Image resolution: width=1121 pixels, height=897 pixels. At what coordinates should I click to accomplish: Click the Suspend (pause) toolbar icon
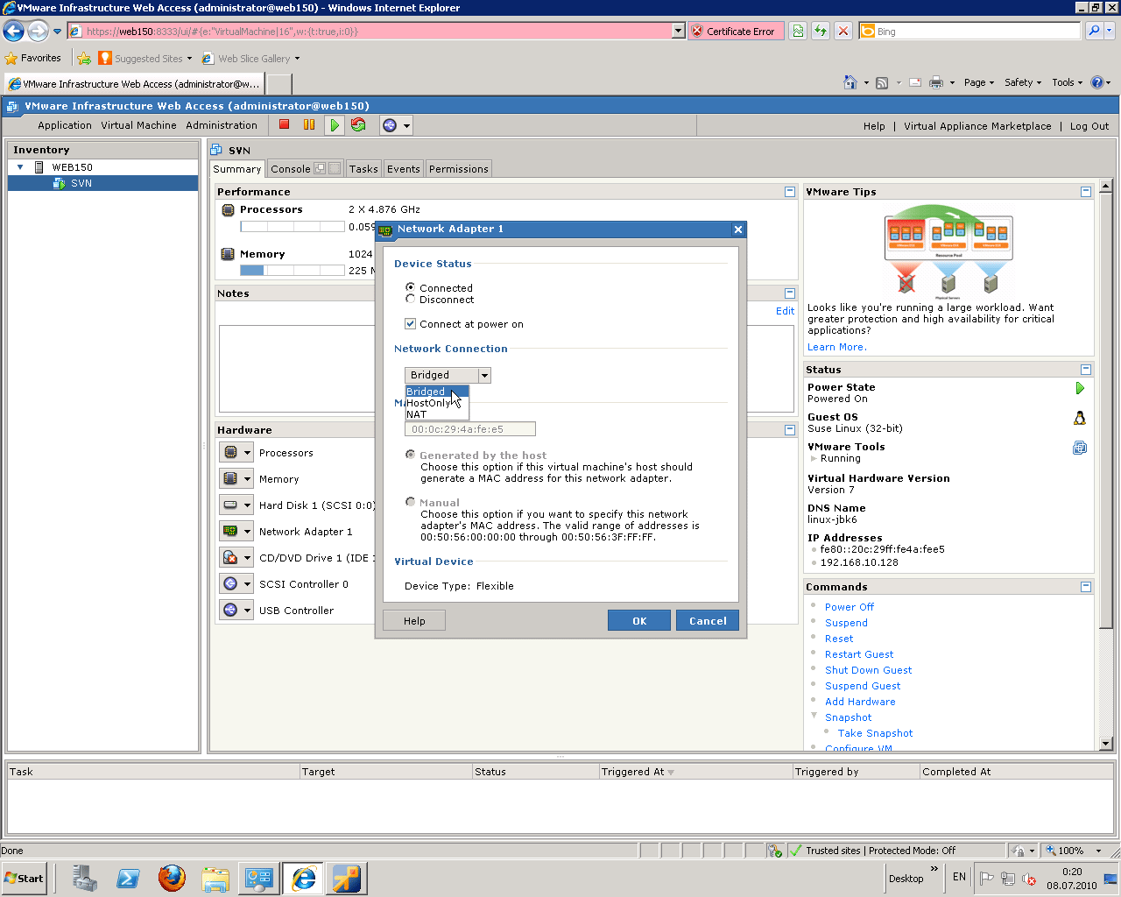pos(309,124)
